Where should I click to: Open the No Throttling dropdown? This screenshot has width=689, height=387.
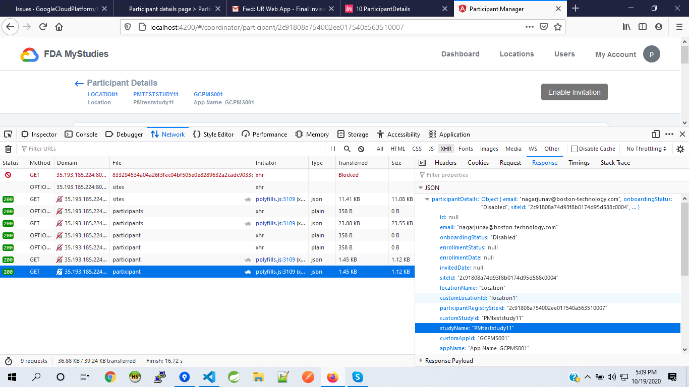646,149
